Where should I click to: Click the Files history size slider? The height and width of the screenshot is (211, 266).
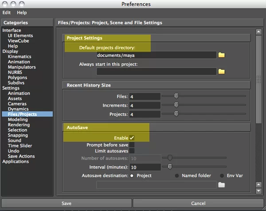[x=176, y=96]
